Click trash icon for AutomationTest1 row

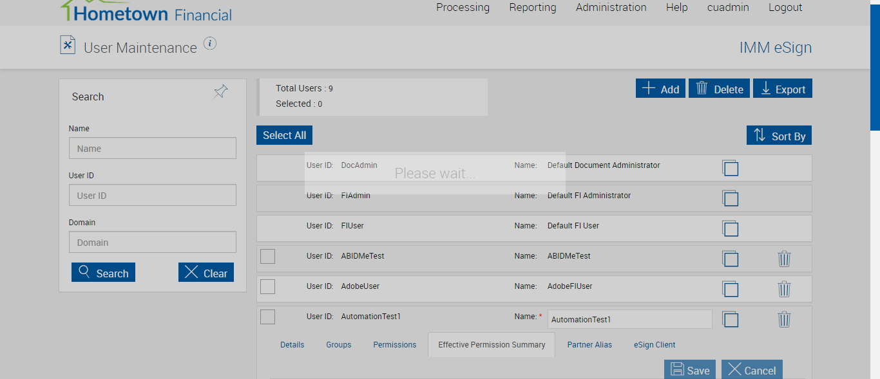pos(784,319)
